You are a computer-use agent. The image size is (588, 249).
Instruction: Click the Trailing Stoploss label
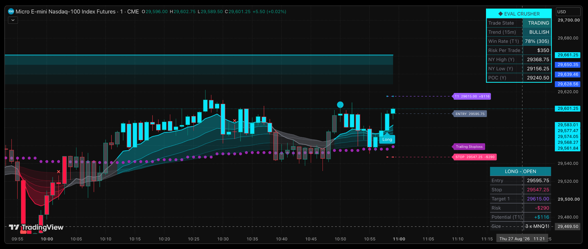coord(469,147)
